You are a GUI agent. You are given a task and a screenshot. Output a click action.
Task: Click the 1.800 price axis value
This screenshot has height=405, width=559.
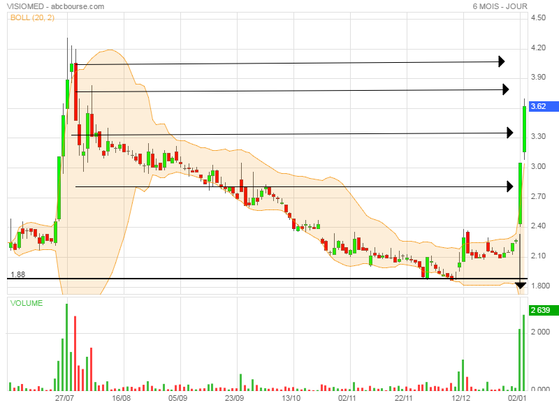click(x=540, y=286)
